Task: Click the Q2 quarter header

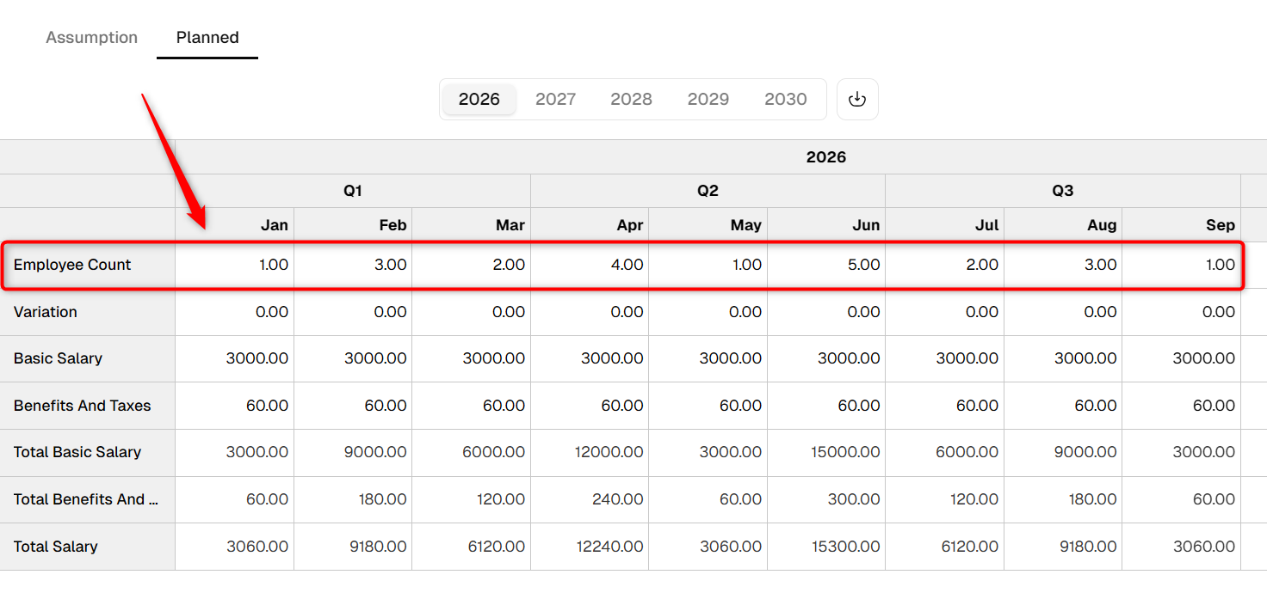Action: [708, 191]
